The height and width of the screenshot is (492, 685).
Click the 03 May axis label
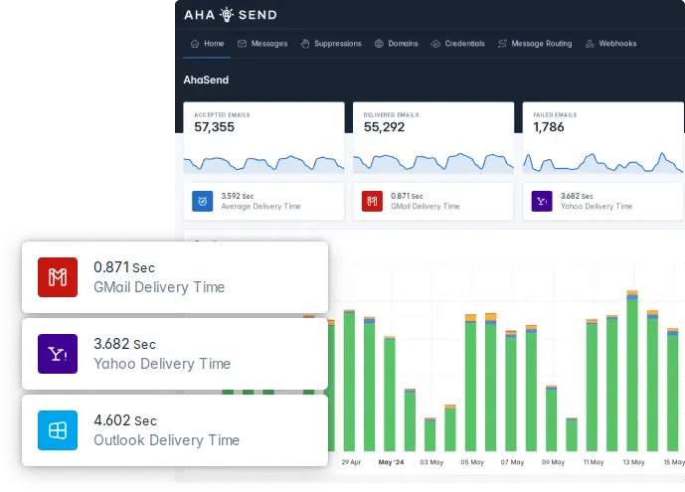tap(431, 462)
